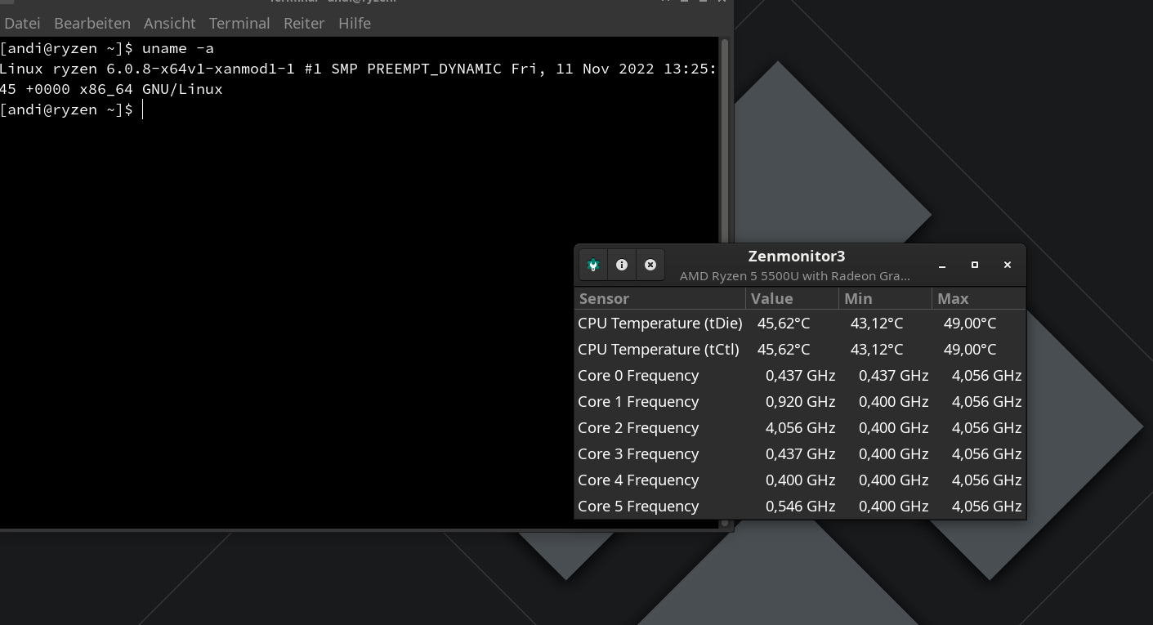Click the circled X icon beside the info icon
Image resolution: width=1153 pixels, height=625 pixels.
click(x=650, y=265)
